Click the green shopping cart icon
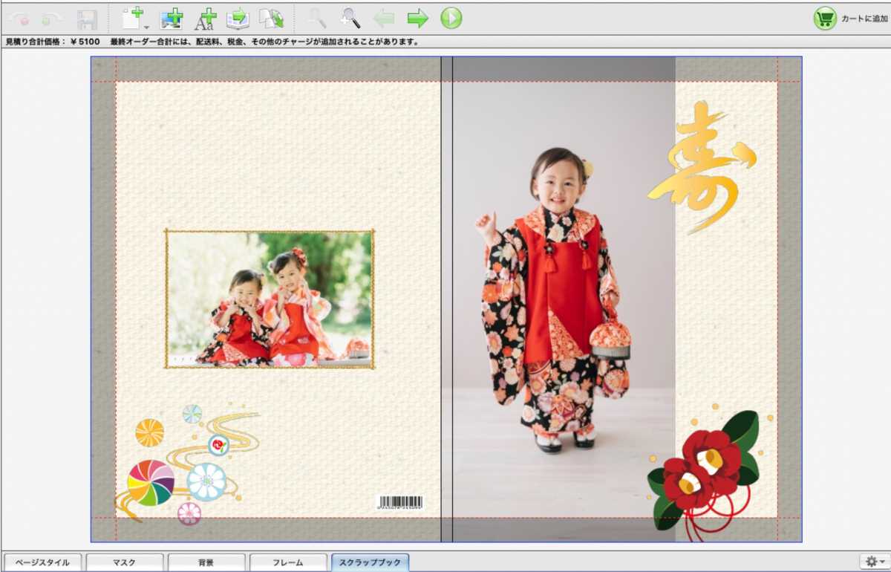 tap(825, 19)
